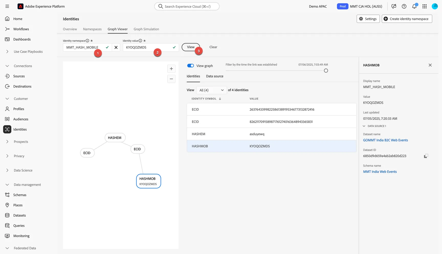
Task: Collapse the Data Source 1 section
Action: [x=364, y=126]
